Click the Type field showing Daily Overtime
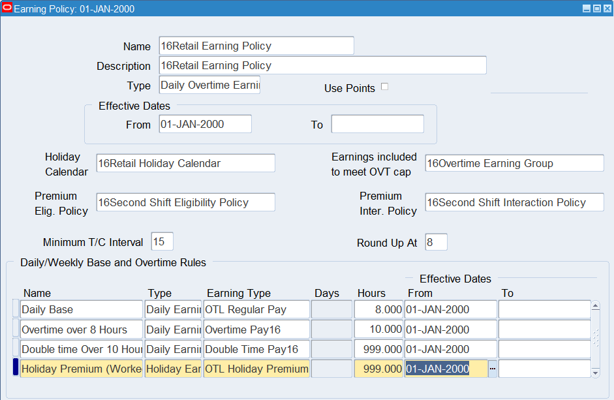The height and width of the screenshot is (400, 614). [209, 85]
